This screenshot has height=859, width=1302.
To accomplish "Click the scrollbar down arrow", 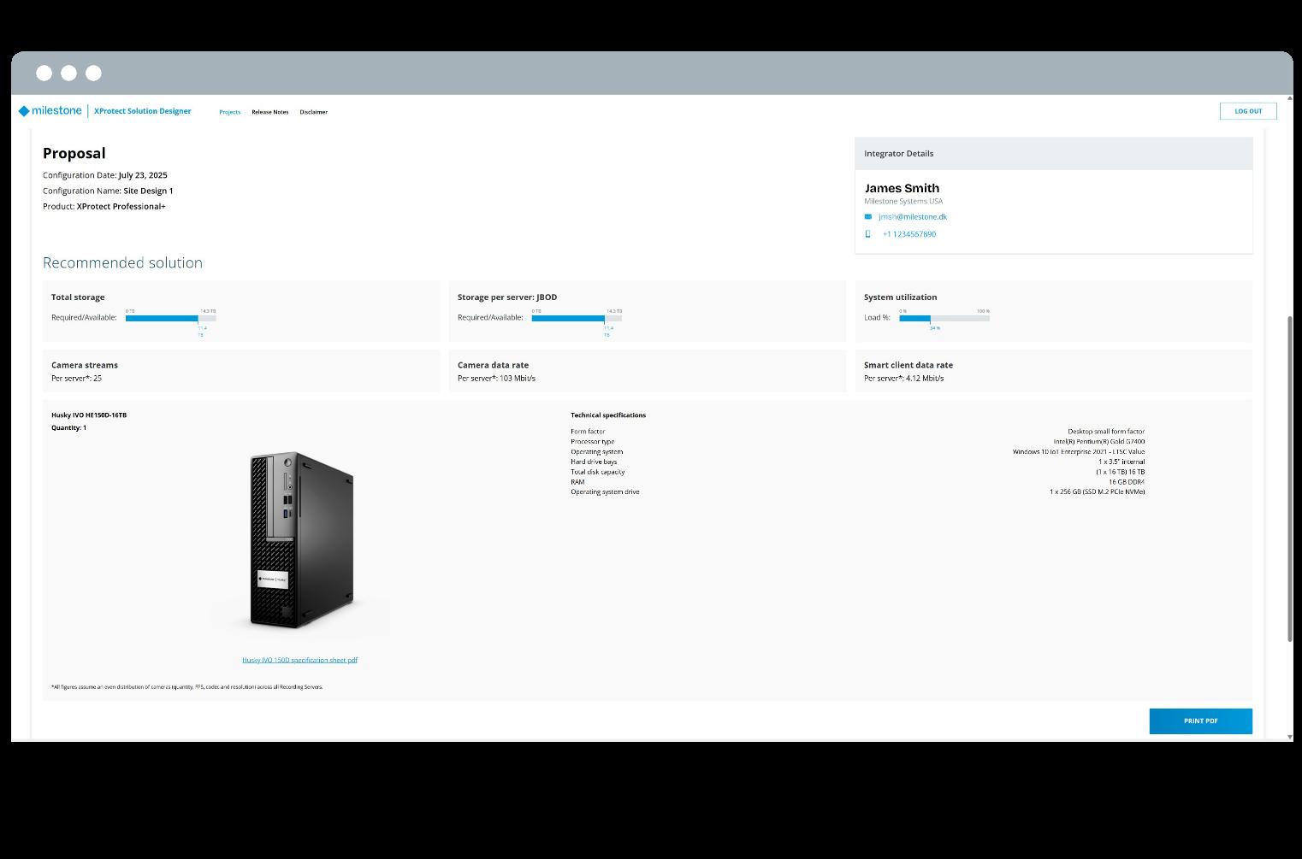I will tap(1290, 736).
